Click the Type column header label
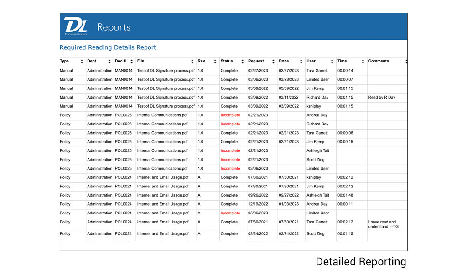Viewport: 467px width, 280px height. [x=64, y=61]
